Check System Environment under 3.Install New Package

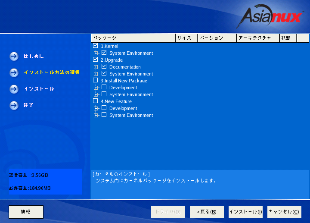(x=104, y=94)
